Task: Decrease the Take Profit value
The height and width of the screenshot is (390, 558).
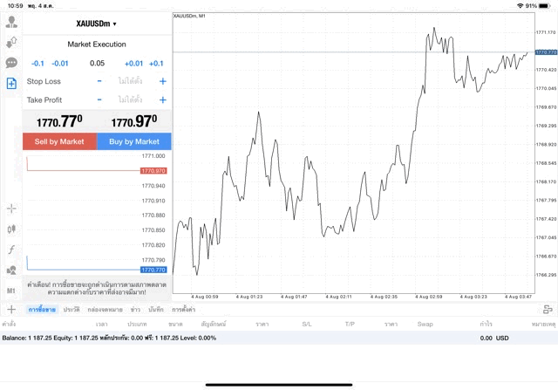Action: 99,99
